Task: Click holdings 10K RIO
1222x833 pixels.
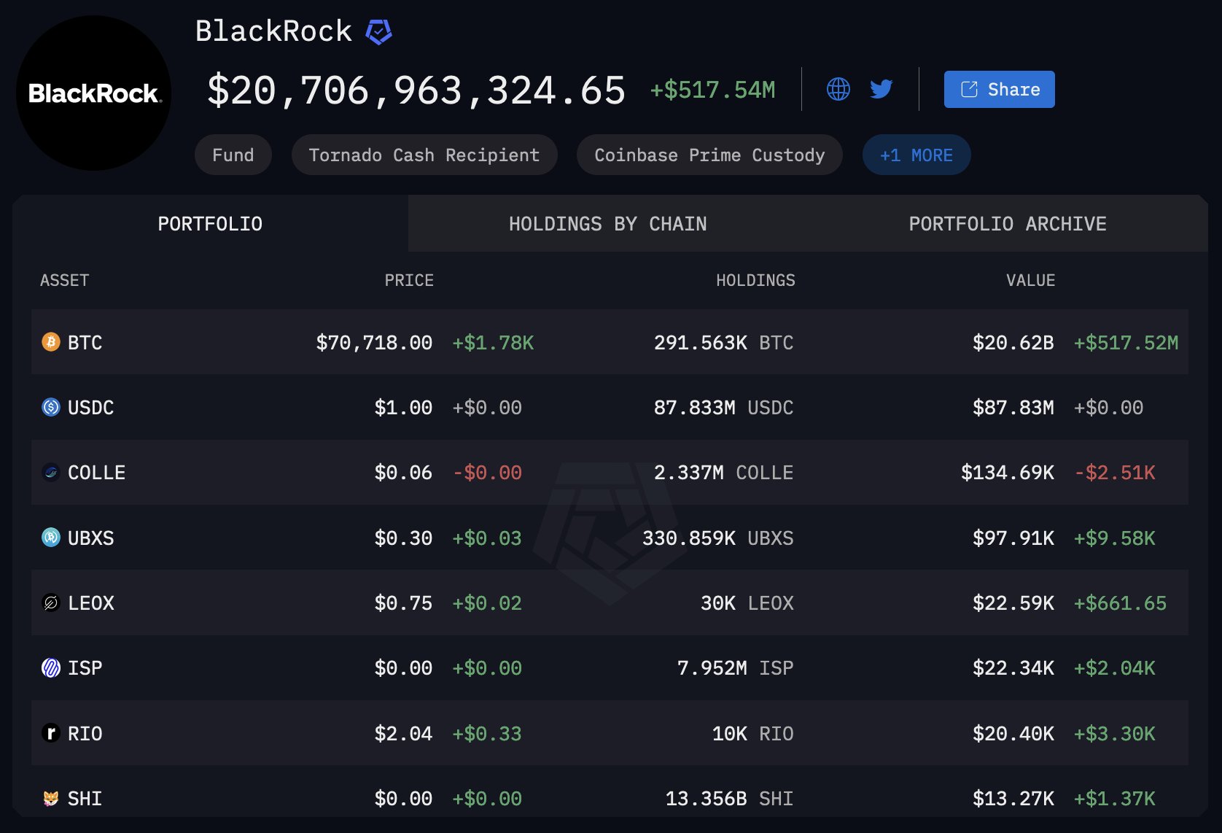Action: 752,733
